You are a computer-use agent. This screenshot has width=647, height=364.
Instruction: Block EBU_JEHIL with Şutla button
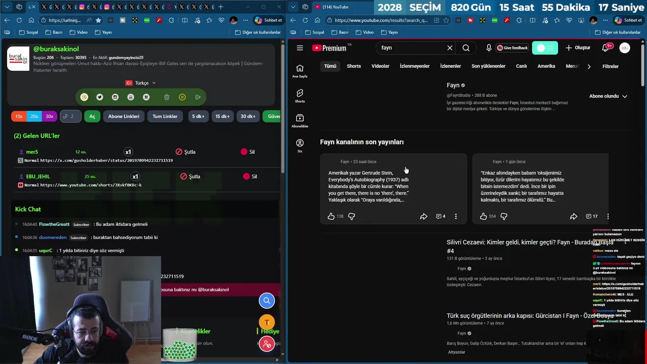tap(191, 176)
